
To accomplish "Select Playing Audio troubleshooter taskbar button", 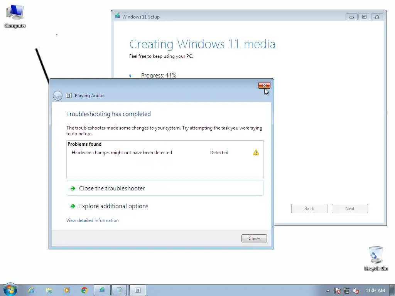I will (x=138, y=290).
